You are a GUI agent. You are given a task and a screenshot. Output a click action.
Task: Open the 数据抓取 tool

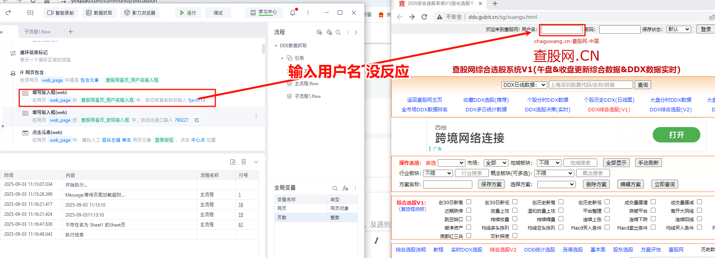point(99,13)
